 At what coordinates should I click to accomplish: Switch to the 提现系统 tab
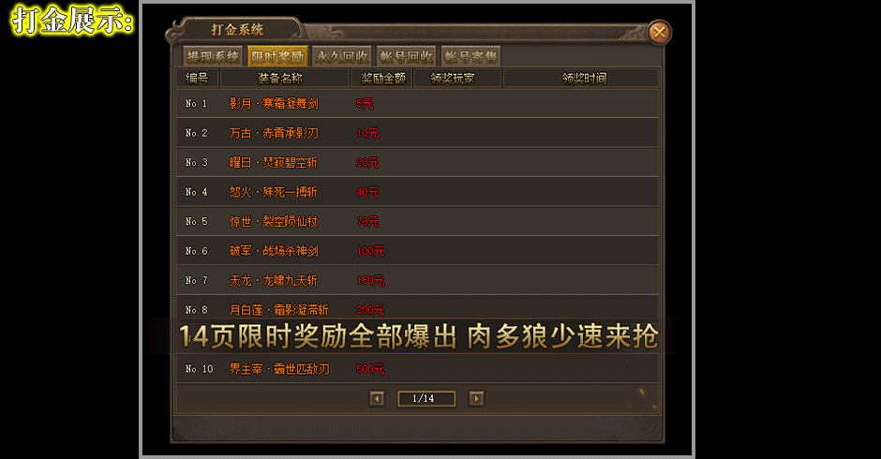click(x=213, y=56)
